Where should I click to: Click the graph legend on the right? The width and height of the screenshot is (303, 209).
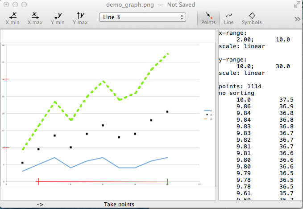[208, 115]
